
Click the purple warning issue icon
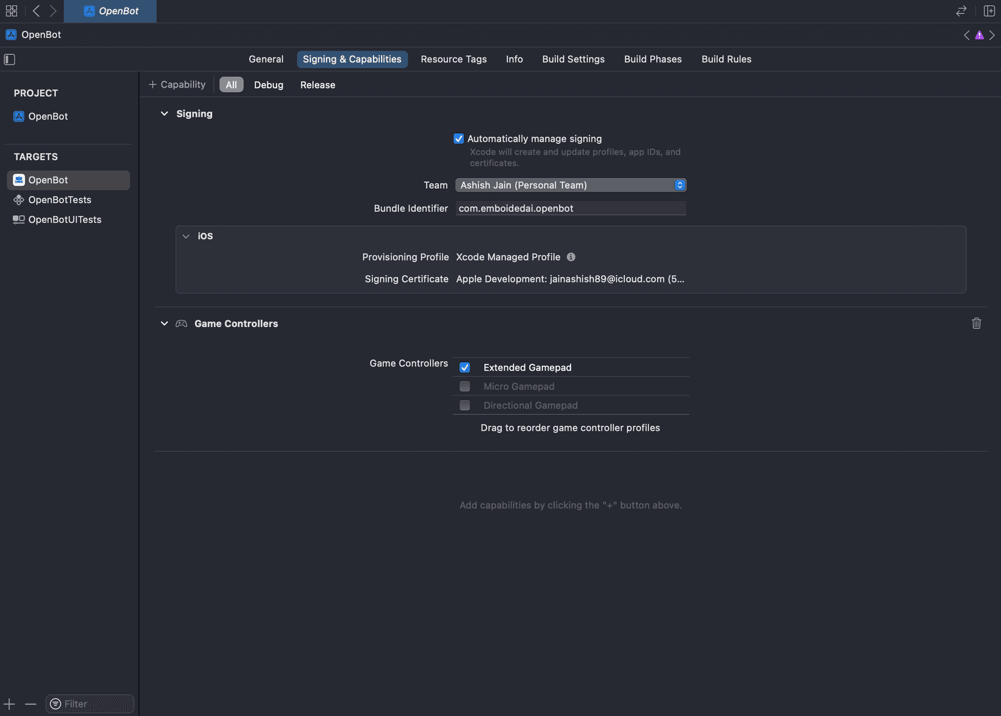[x=979, y=35]
